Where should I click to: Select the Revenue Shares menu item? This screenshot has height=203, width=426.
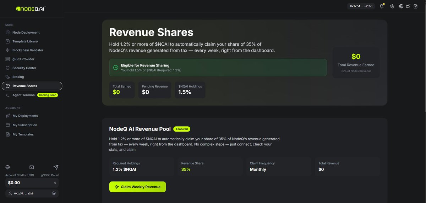[32, 86]
